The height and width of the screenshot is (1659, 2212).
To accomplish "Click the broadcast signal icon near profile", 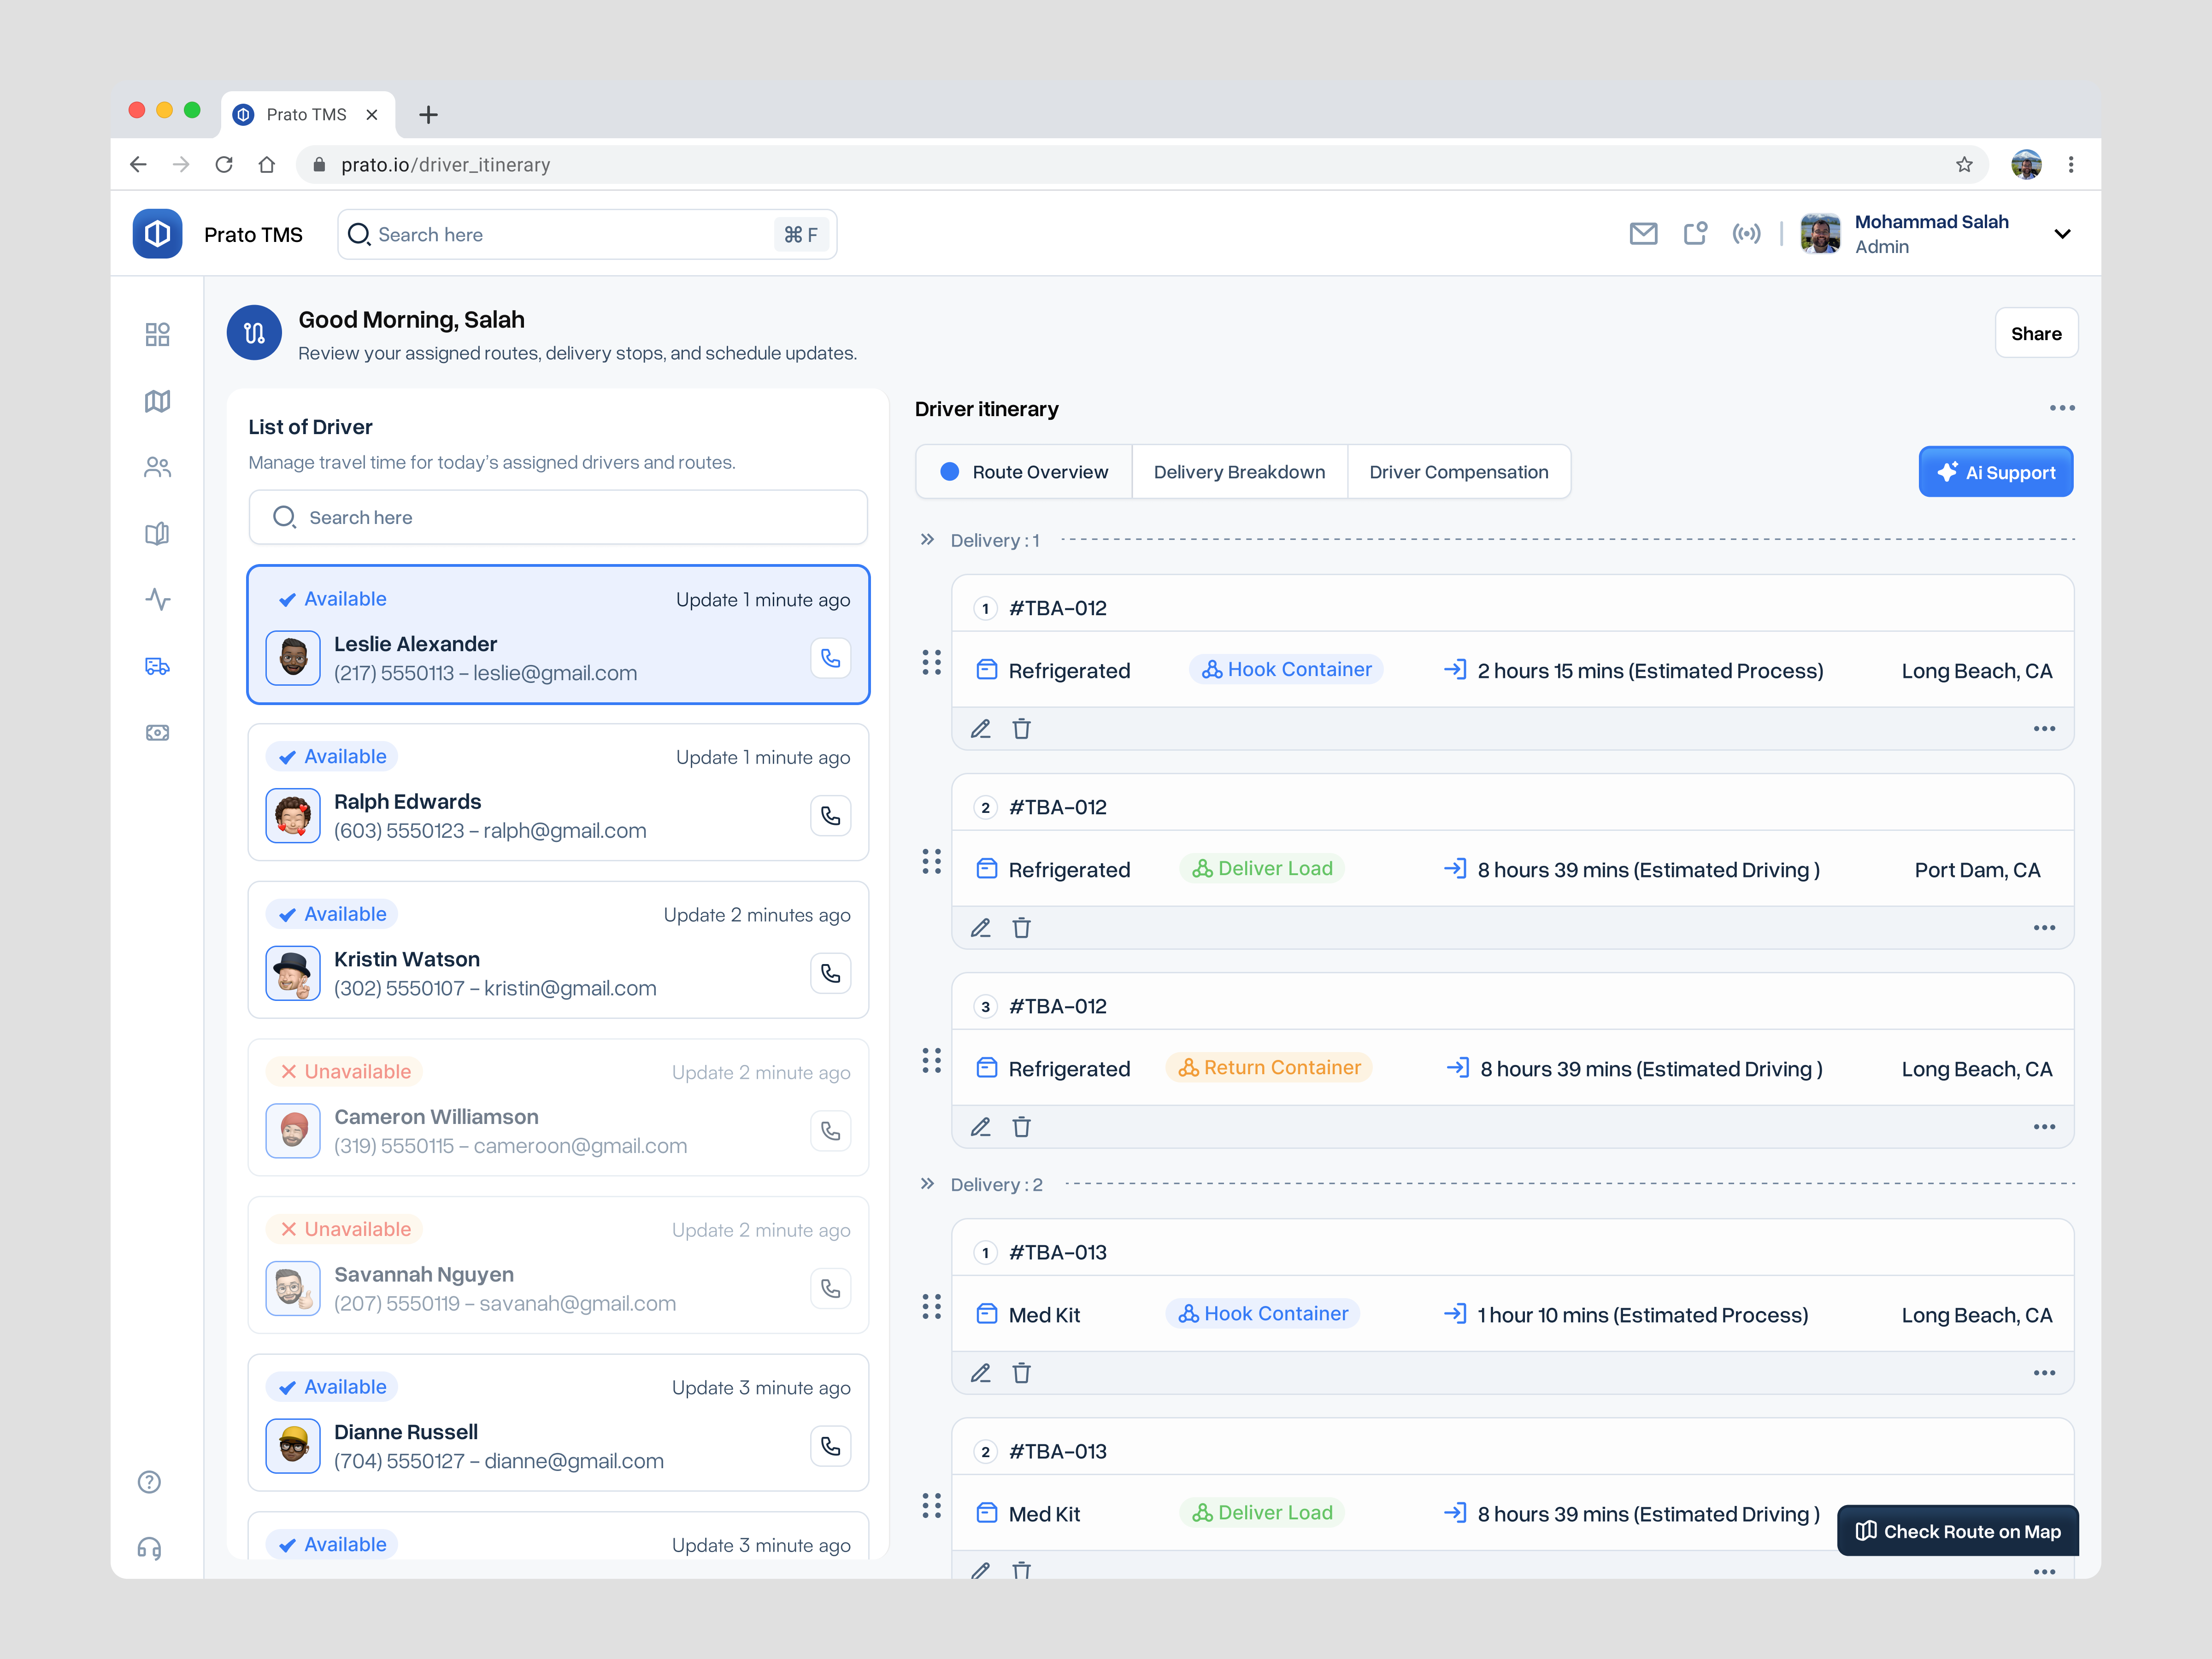I will [x=1747, y=233].
